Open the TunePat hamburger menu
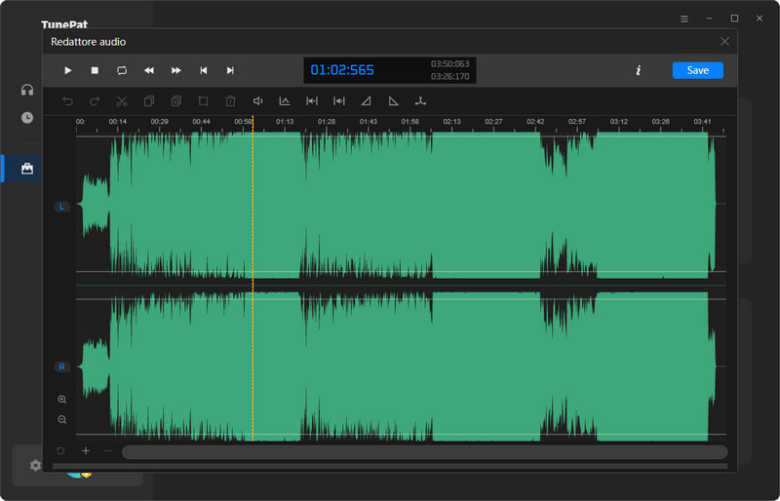 tap(684, 19)
